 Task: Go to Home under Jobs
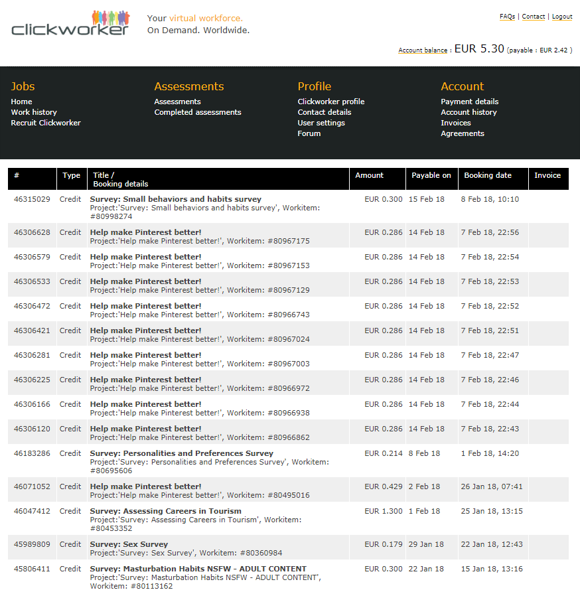click(21, 102)
